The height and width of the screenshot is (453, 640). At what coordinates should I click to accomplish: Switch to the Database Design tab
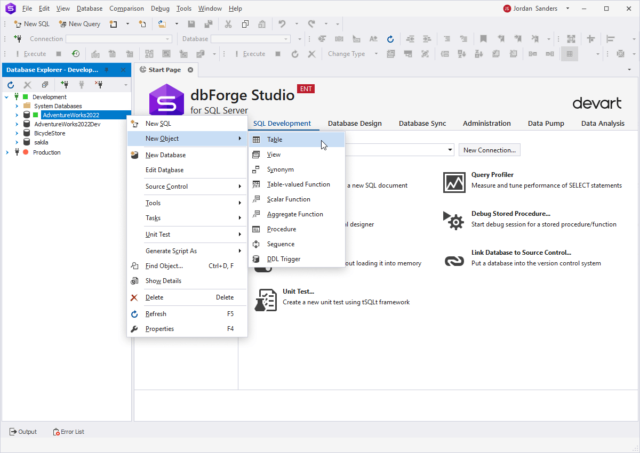355,123
